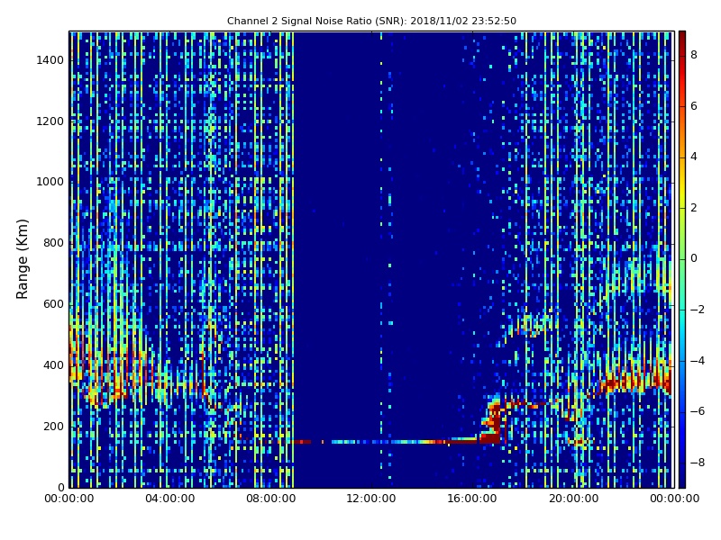
Task: Click the colorbar label 0
Action: click(694, 258)
